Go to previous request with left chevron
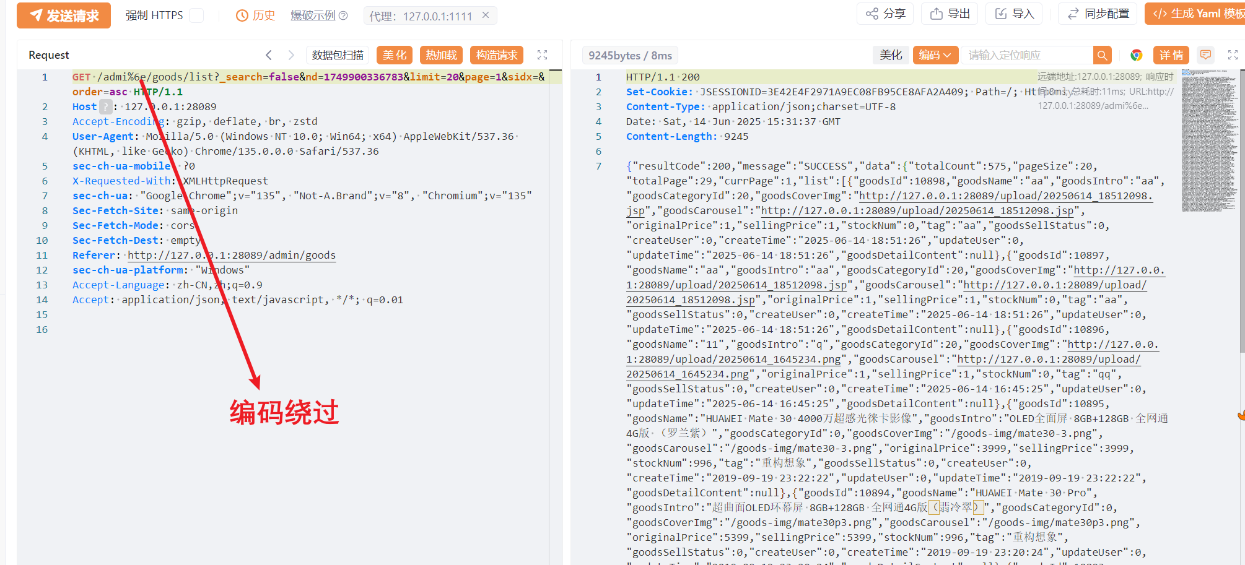 coord(269,55)
